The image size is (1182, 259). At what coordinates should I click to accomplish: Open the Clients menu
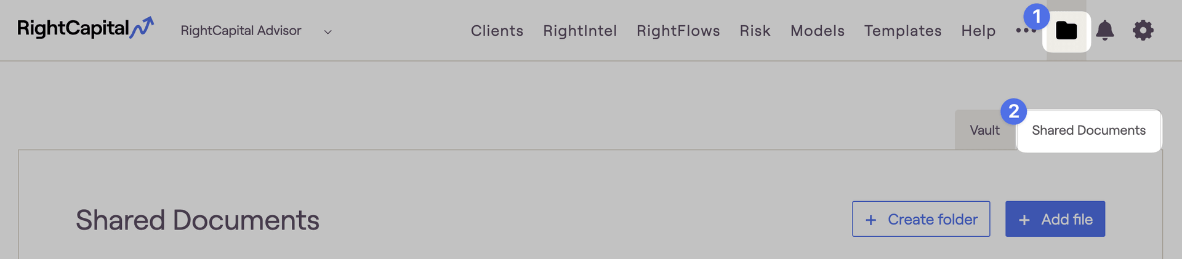497,31
